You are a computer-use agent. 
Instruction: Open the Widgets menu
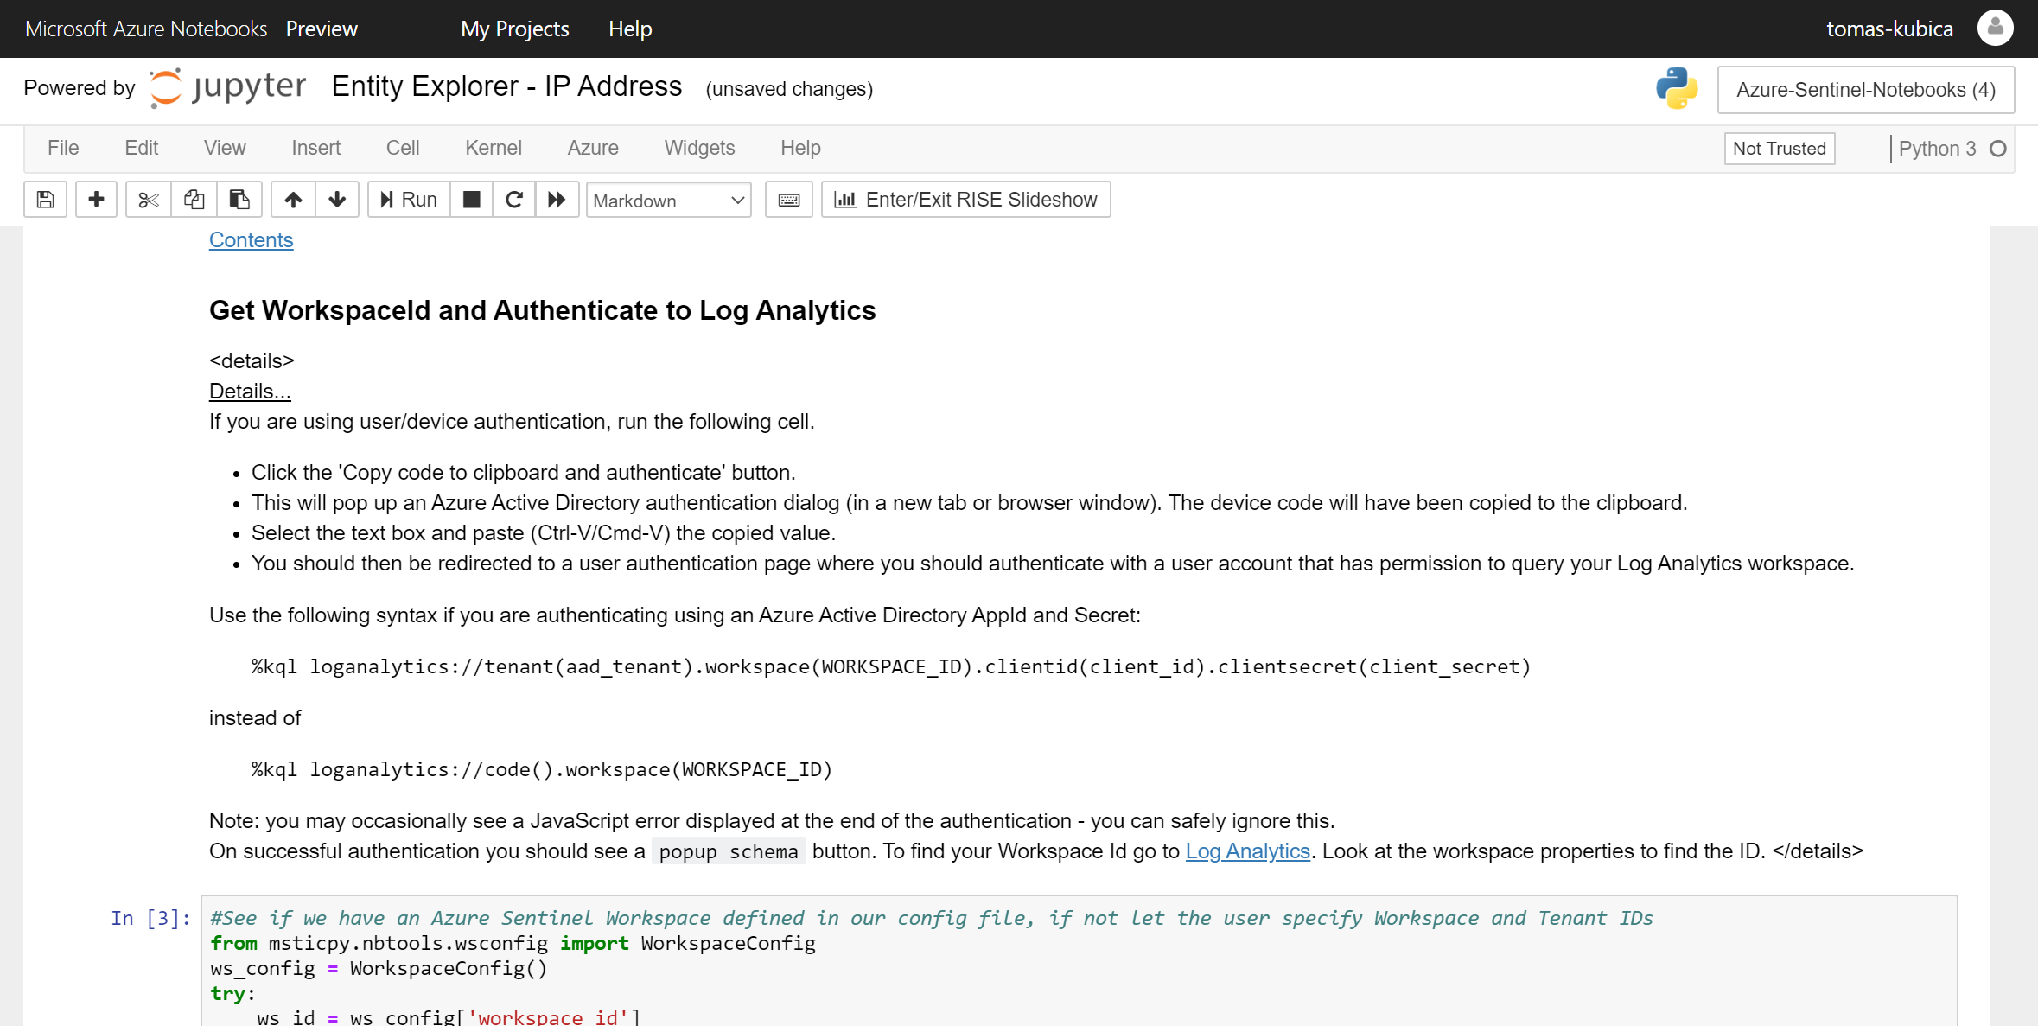click(x=699, y=148)
